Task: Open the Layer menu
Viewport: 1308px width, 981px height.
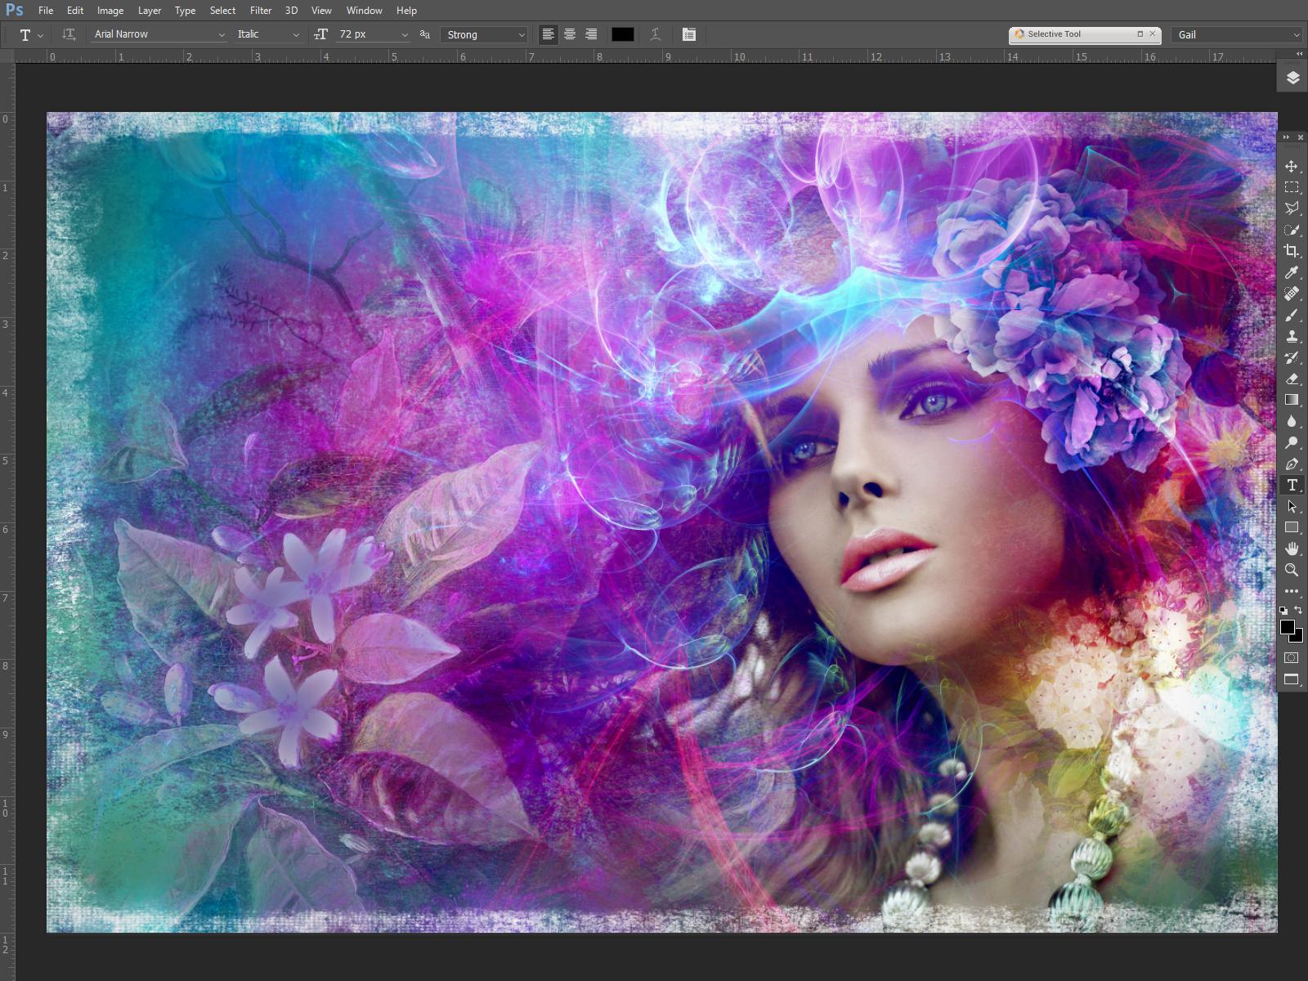Action: point(149,11)
